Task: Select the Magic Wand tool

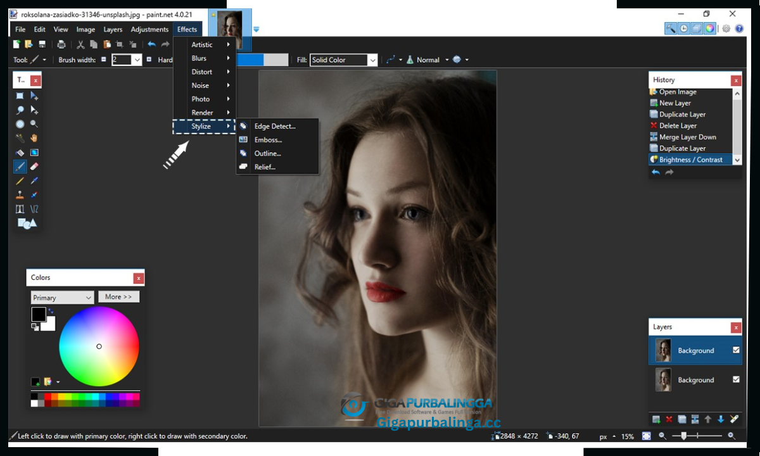Action: pos(20,138)
